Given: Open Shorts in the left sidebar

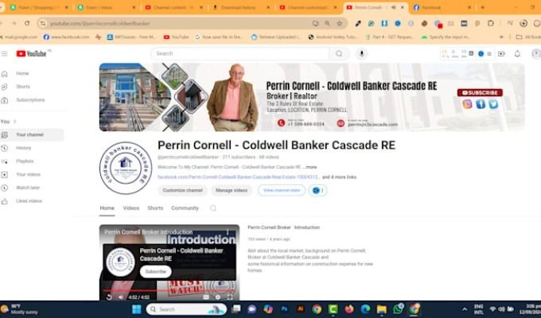Looking at the screenshot, I should 23,87.
